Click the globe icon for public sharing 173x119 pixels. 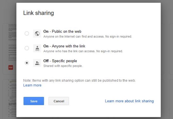click(37, 34)
